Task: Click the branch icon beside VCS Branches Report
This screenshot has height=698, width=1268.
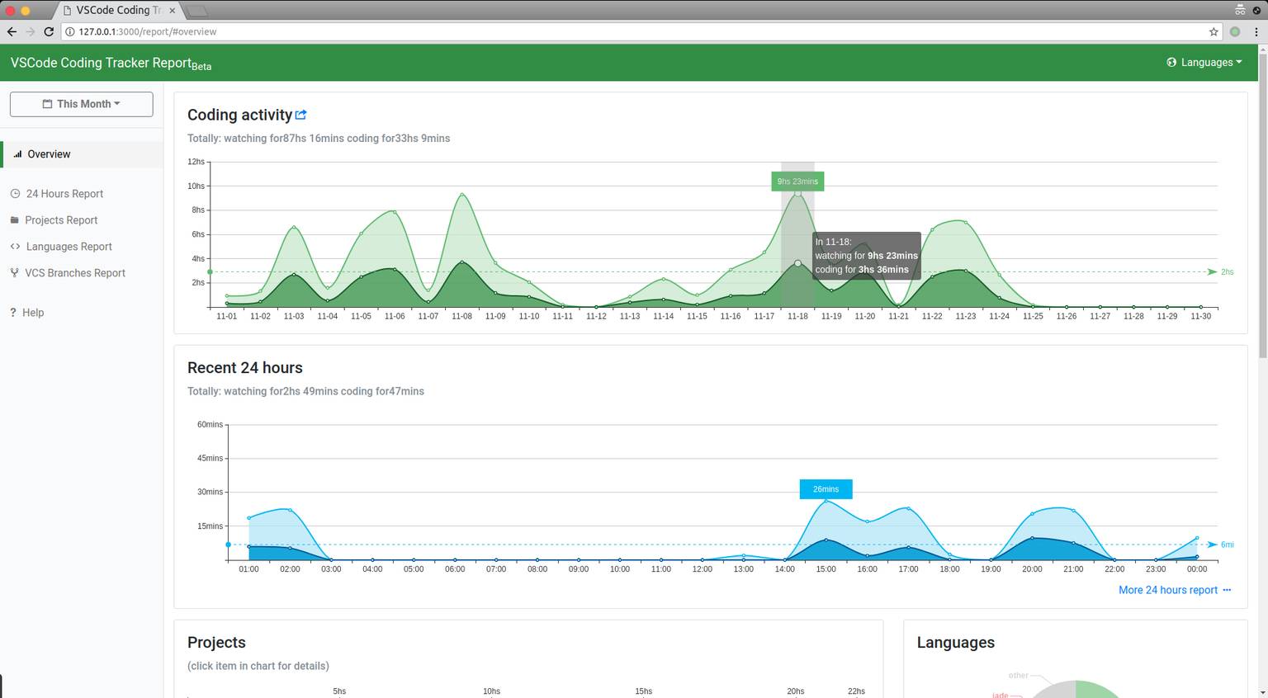Action: (14, 273)
